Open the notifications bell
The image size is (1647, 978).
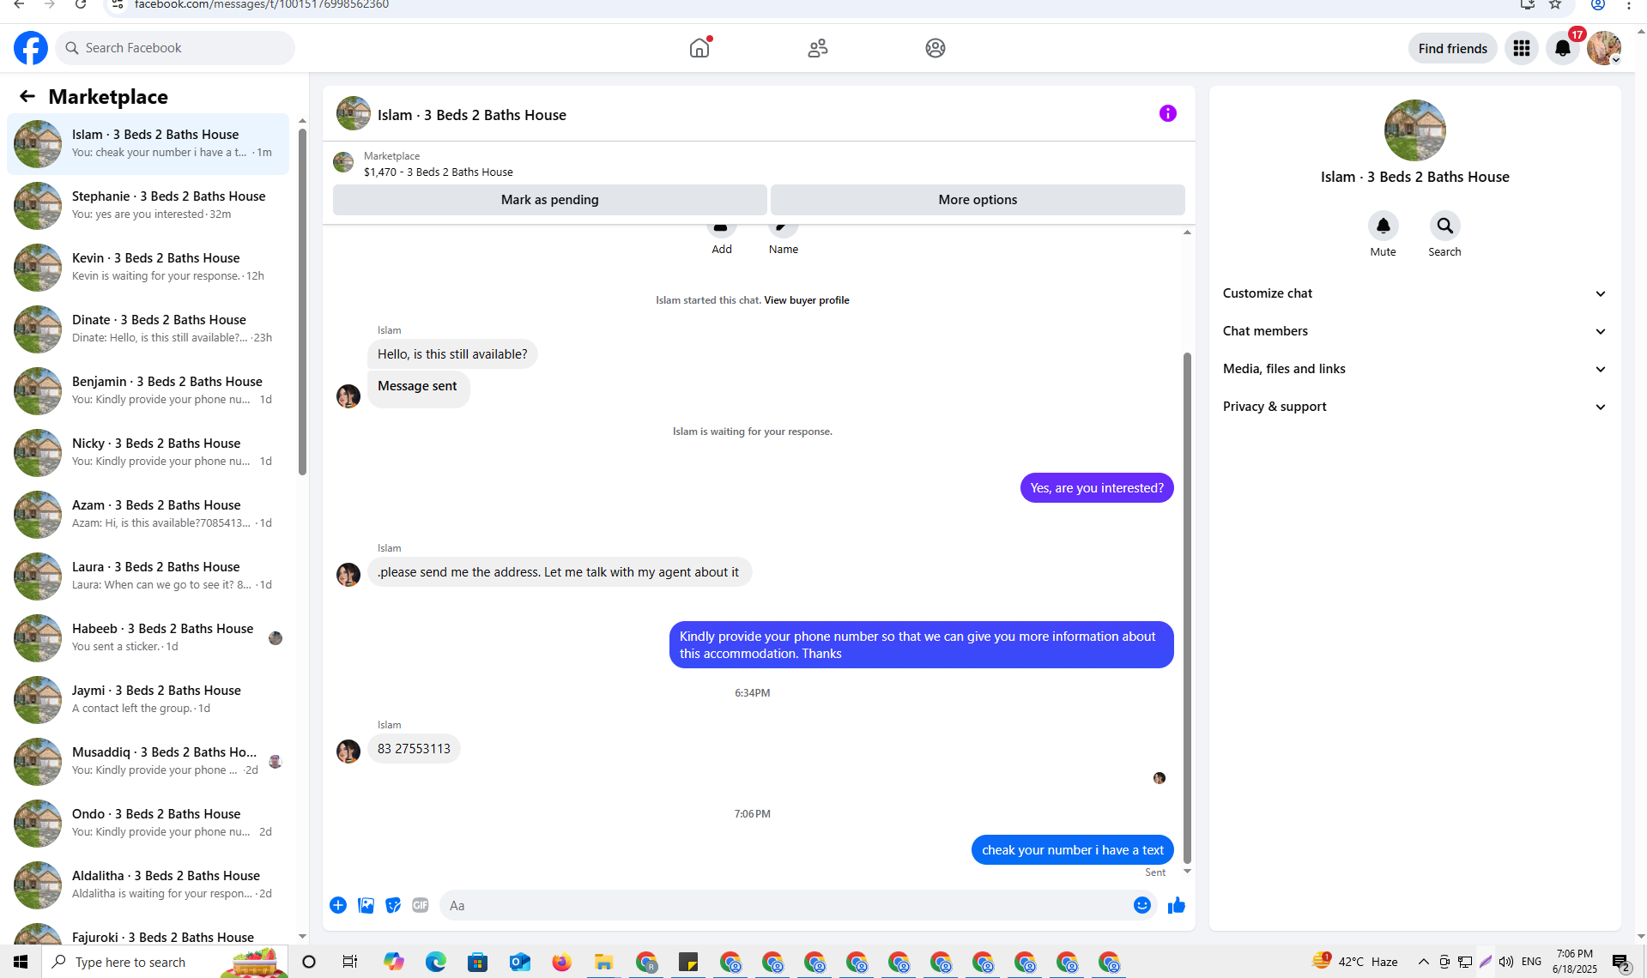(x=1563, y=48)
